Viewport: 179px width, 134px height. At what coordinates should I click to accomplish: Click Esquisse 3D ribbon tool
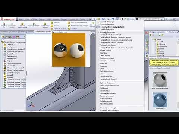pyautogui.click(x=4, y=25)
